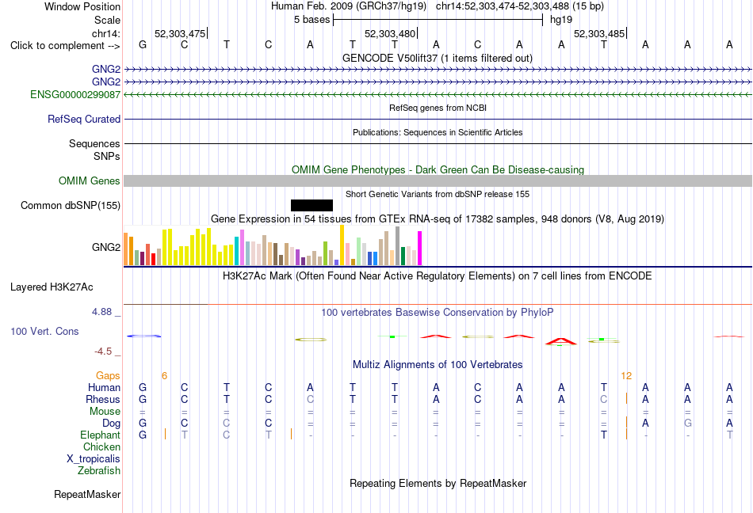753x513 pixels.
Task: Open 'Short Genetic Variants from dbSNP' title
Action: pyautogui.click(x=438, y=194)
